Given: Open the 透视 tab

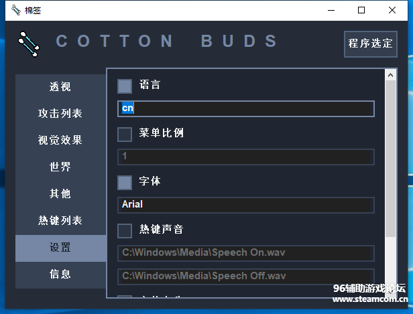Looking at the screenshot, I should coord(60,87).
